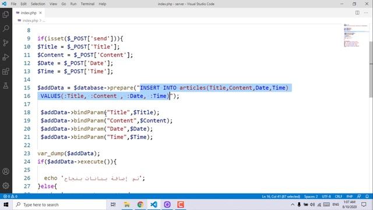
Task: Click on var_dump($addData) line
Action: click(69, 153)
